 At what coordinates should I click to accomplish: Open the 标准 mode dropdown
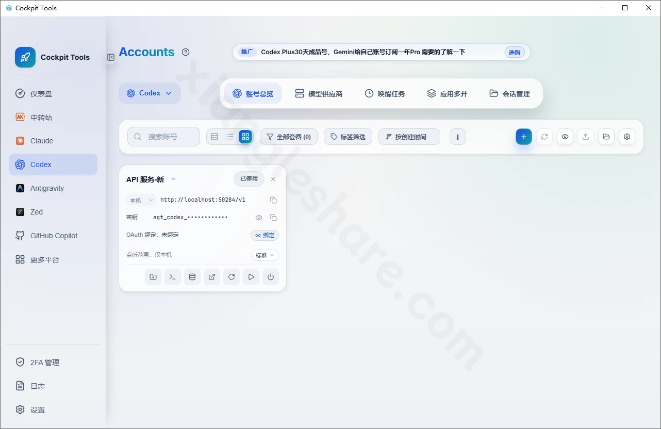point(265,255)
